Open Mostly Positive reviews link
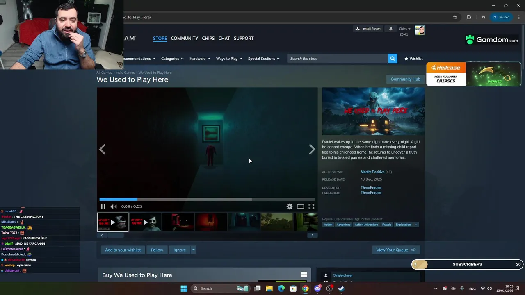 pos(372,172)
